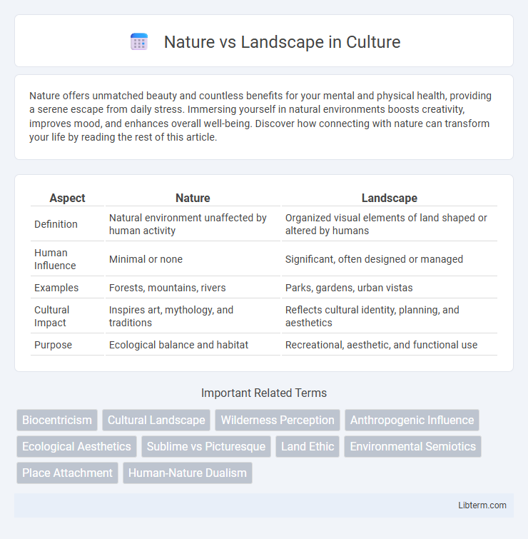Click 'Organized visual elements of land' cell

389,224
